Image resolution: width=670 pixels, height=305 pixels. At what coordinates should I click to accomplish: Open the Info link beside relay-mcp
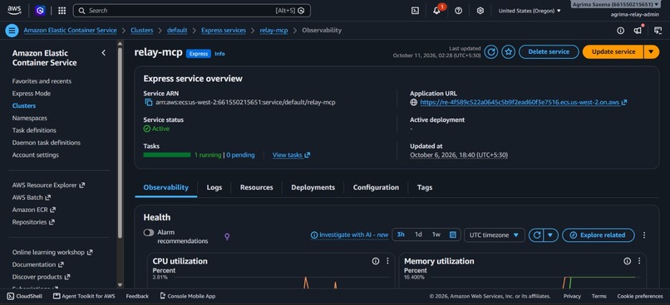pos(219,54)
